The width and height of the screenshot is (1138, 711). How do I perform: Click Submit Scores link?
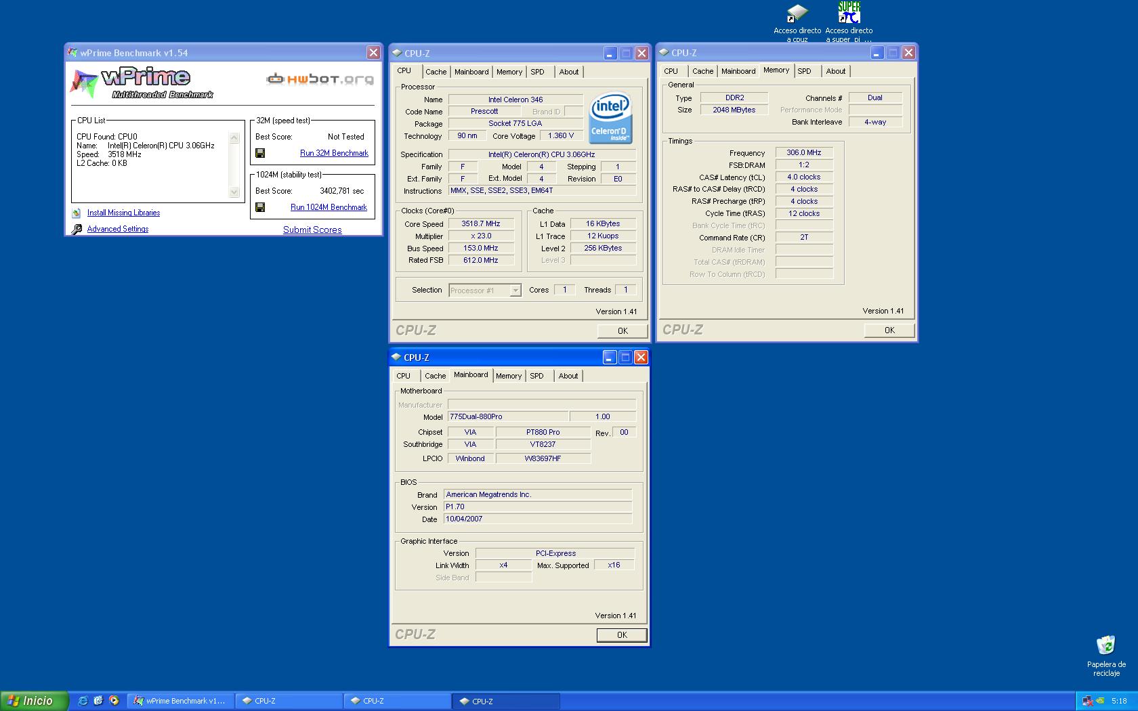click(x=312, y=230)
